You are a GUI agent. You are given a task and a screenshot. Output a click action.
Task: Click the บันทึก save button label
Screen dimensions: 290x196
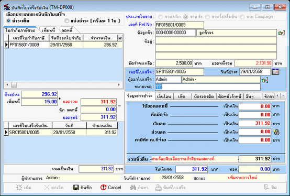coord(86,188)
